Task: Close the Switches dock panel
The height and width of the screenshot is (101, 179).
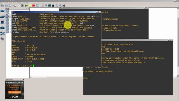Action: pos(29,8)
